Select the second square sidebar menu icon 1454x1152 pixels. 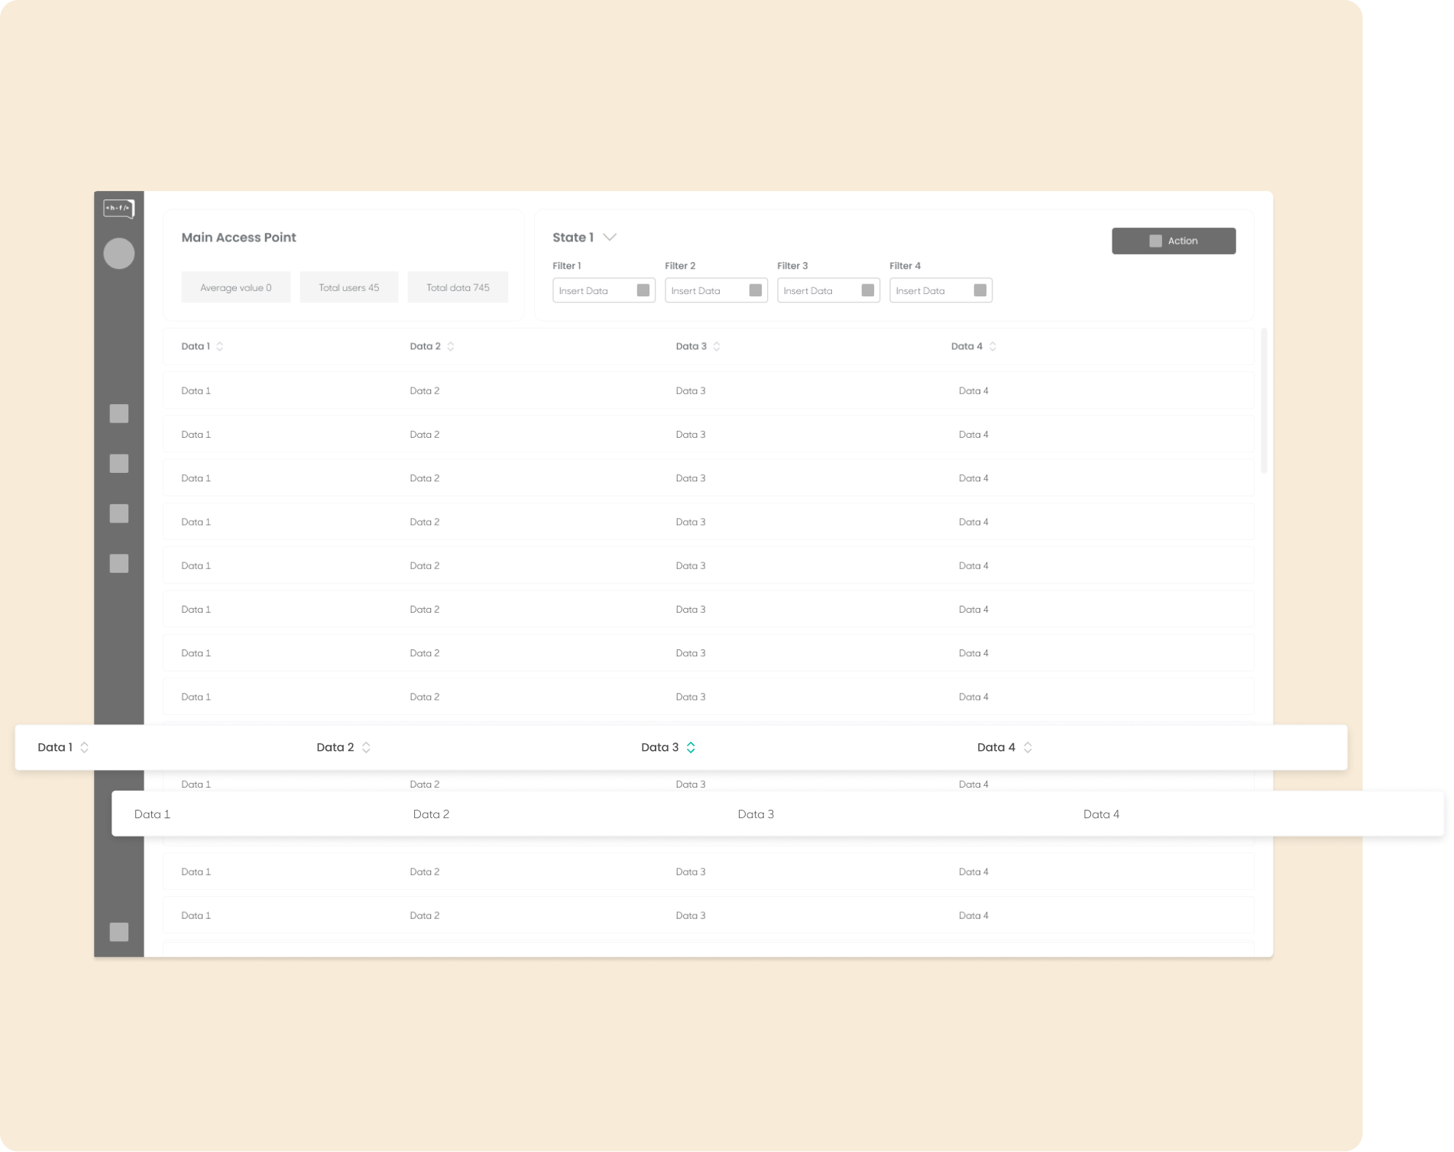pyautogui.click(x=119, y=464)
